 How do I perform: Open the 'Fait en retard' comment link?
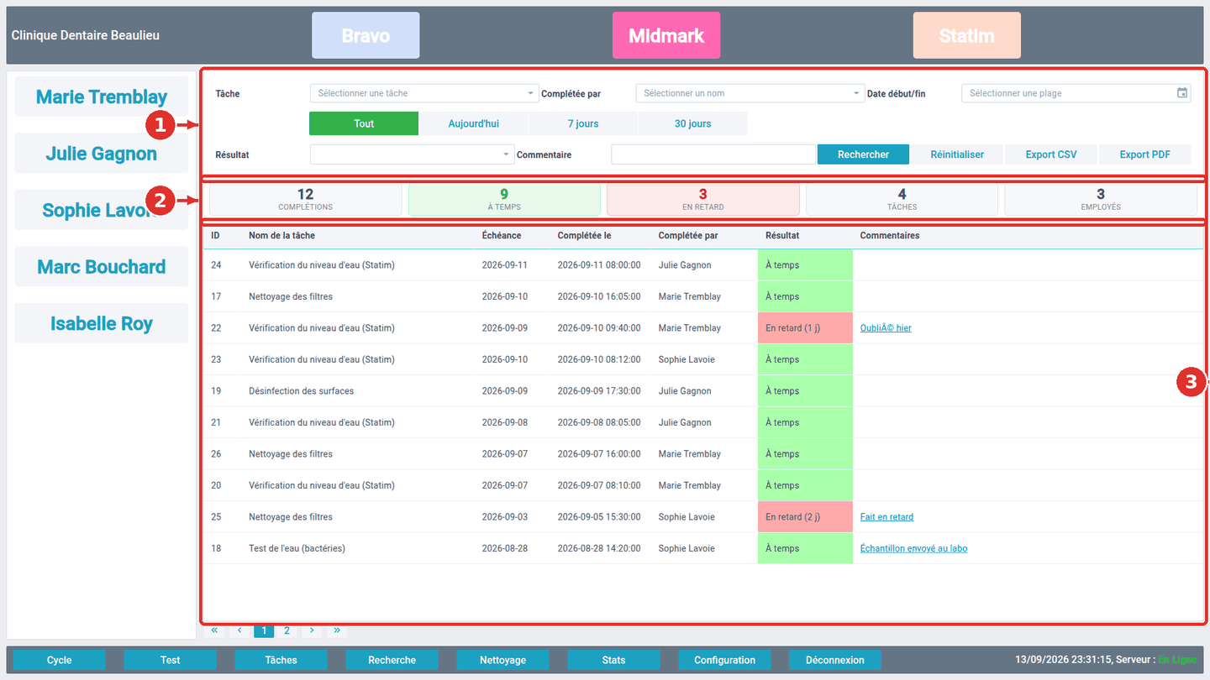point(886,517)
